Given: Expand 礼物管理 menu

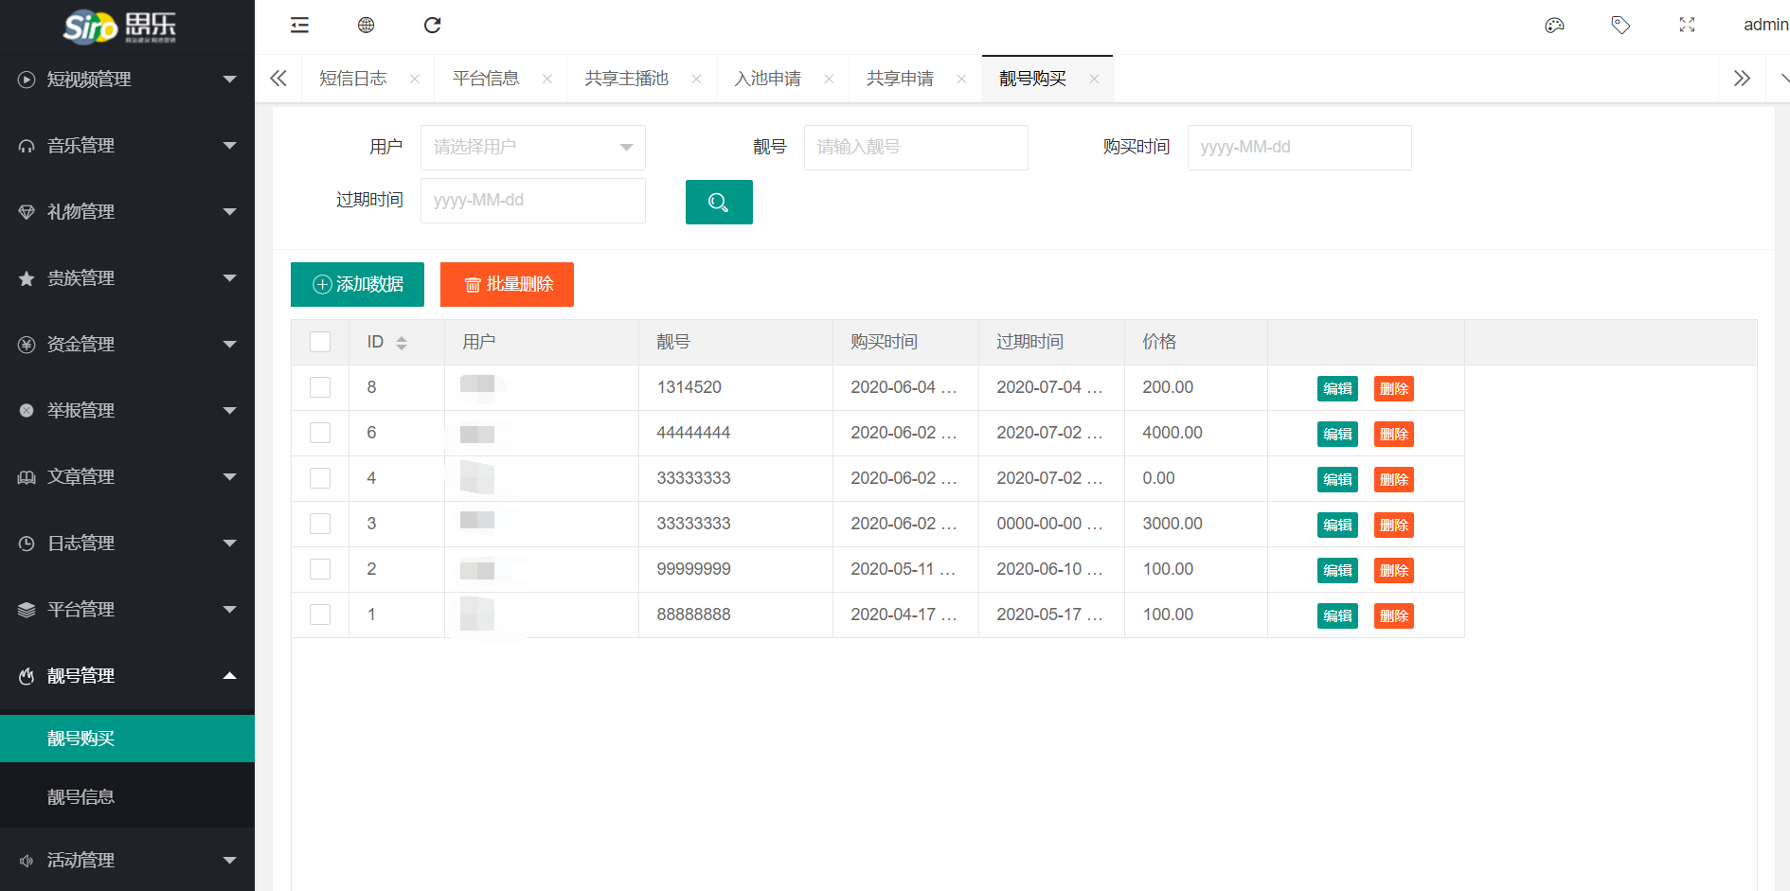Looking at the screenshot, I should (x=127, y=212).
